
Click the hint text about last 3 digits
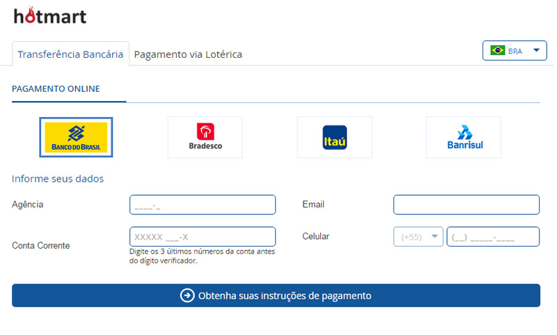[202, 256]
